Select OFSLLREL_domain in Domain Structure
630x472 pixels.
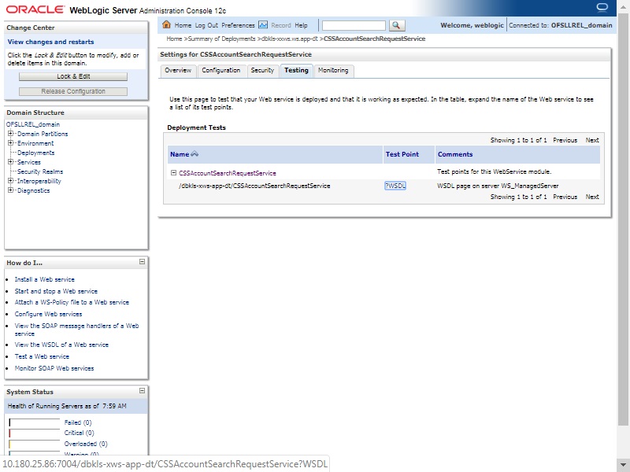pos(33,124)
